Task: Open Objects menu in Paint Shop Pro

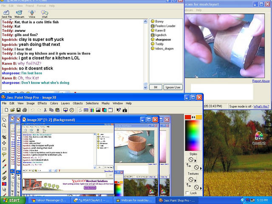Action: (78, 103)
